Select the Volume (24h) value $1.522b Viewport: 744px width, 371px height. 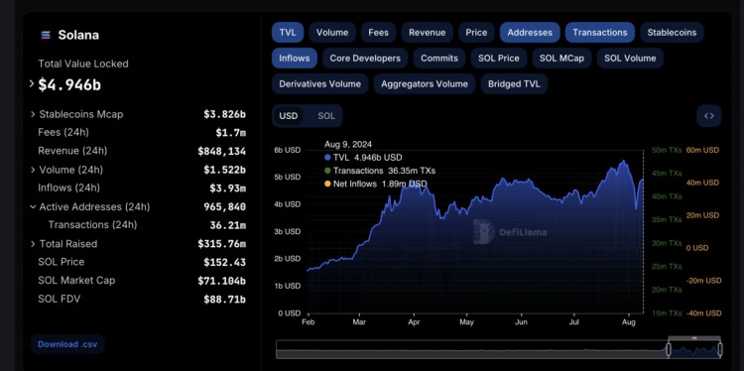tap(225, 170)
